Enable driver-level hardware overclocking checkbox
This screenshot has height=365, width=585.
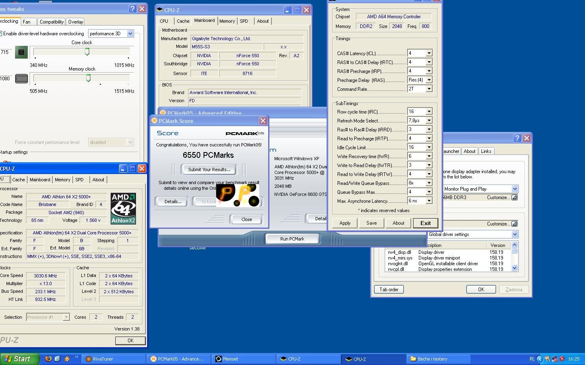pos(1,34)
